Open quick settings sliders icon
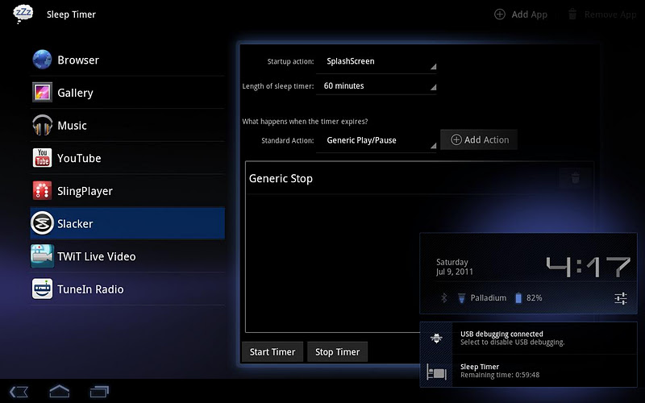Image resolution: width=645 pixels, height=403 pixels. pos(621,298)
